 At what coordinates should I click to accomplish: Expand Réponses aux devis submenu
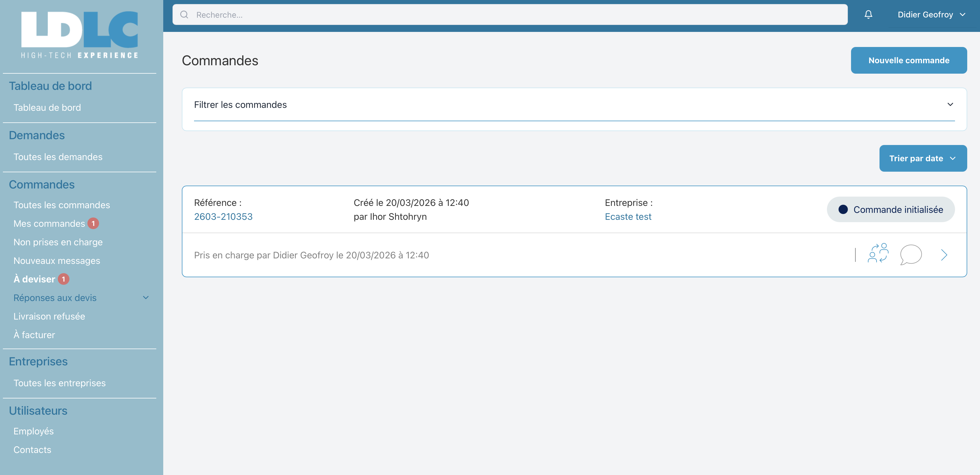[81, 298]
